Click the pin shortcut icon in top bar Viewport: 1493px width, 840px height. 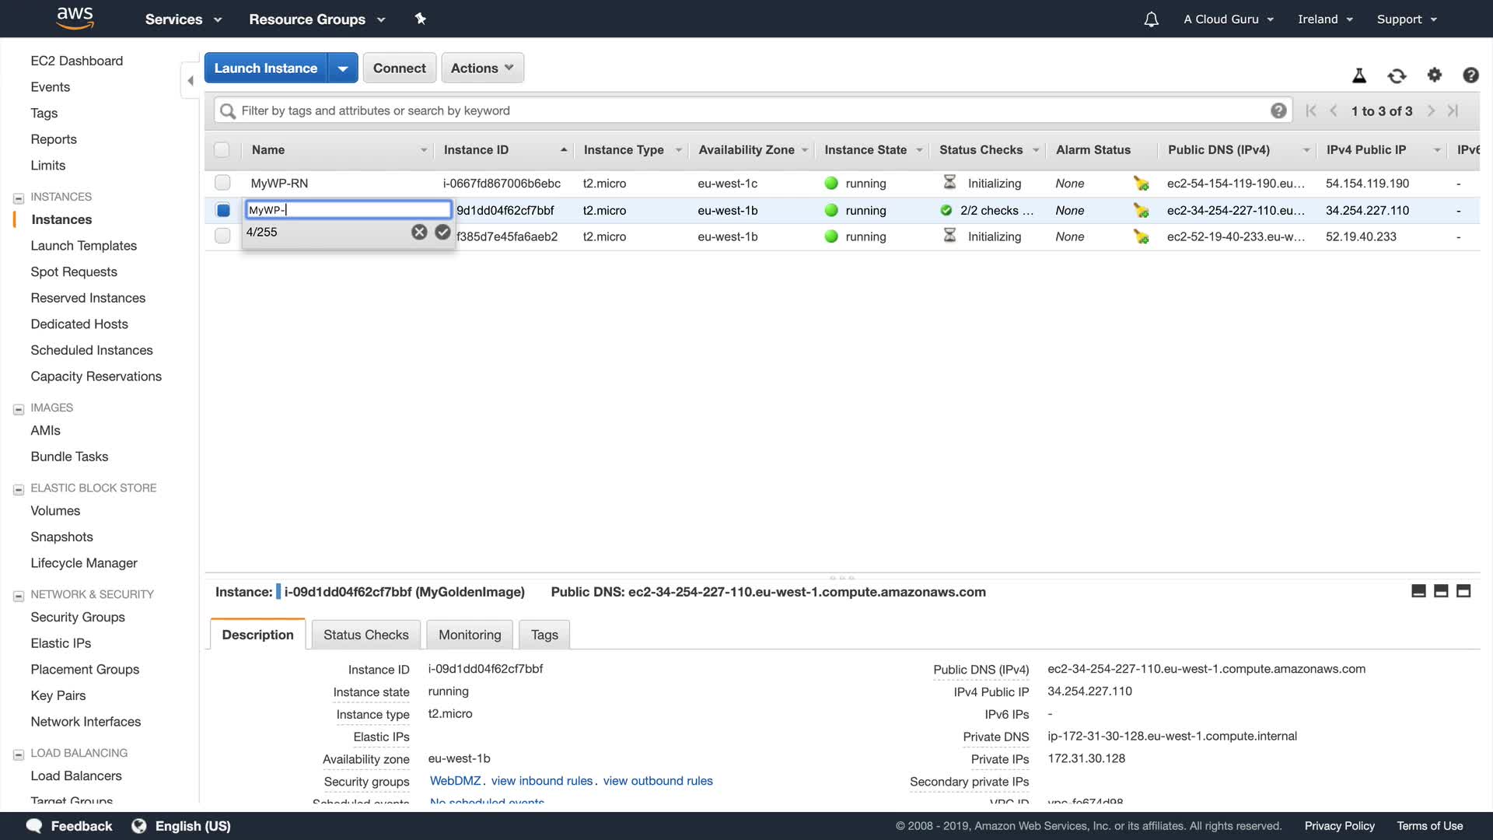click(421, 19)
